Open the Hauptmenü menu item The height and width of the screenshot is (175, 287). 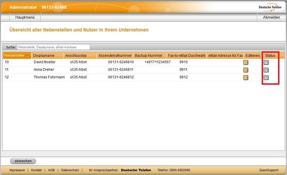tap(25, 17)
